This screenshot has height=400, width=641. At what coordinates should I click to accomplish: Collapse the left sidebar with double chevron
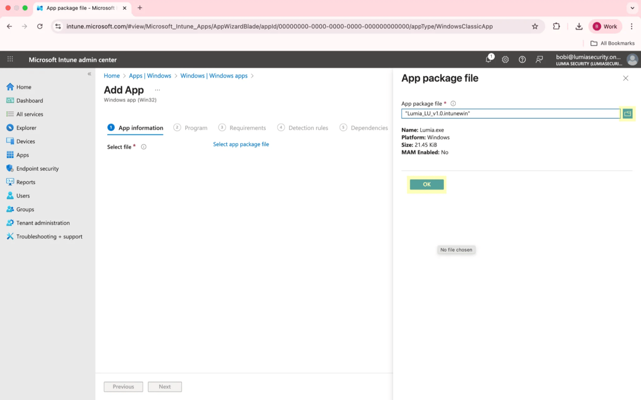(x=89, y=74)
